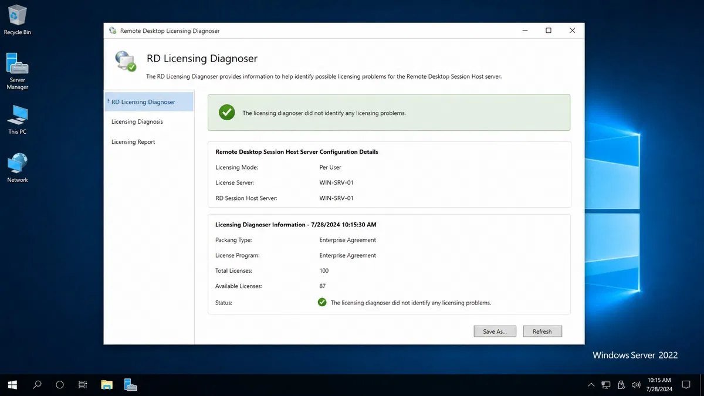
Task: Click the title bar application icon
Action: coord(113,31)
